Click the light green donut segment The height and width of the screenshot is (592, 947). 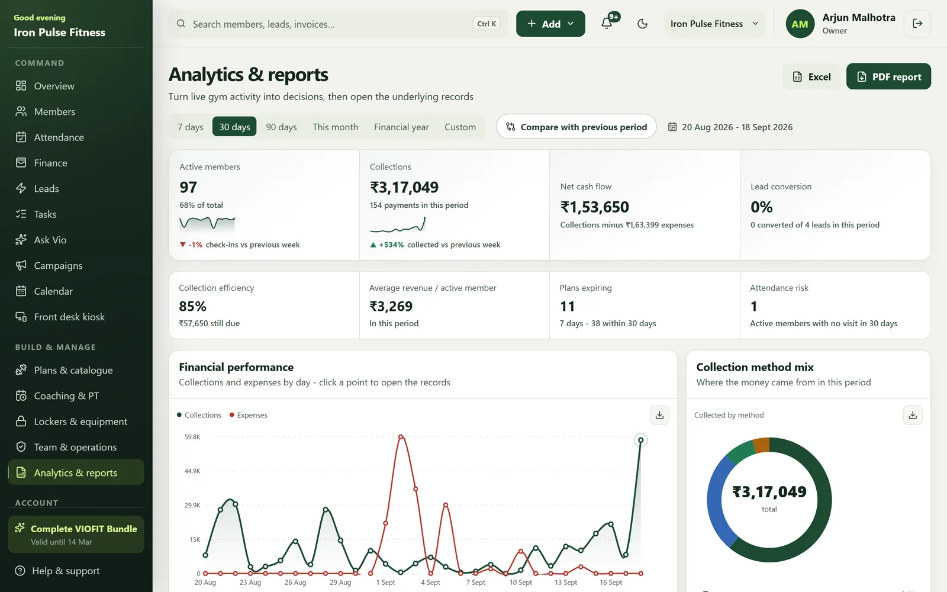tap(740, 453)
